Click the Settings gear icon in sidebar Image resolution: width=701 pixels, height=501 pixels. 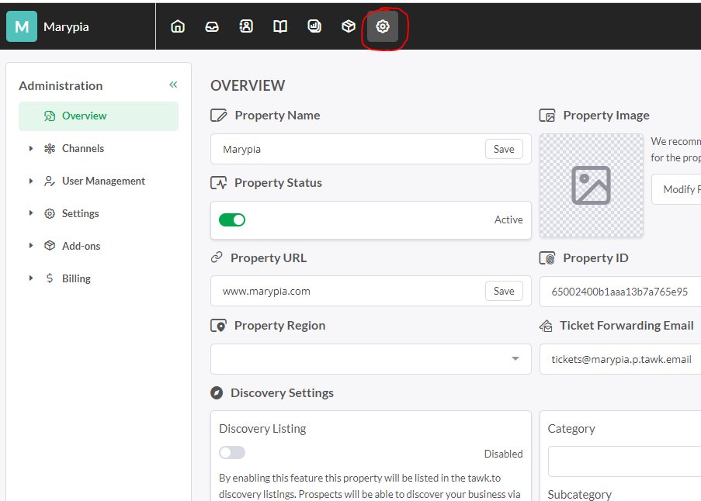coord(50,213)
